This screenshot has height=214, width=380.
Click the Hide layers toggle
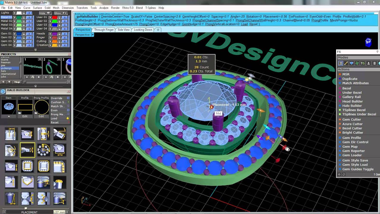tap(45, 13)
